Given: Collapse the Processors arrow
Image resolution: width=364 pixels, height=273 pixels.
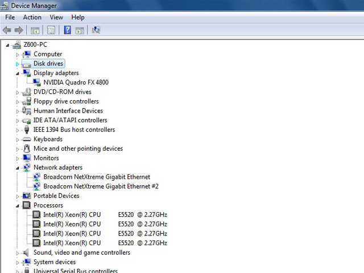Looking at the screenshot, I should (x=18, y=206).
